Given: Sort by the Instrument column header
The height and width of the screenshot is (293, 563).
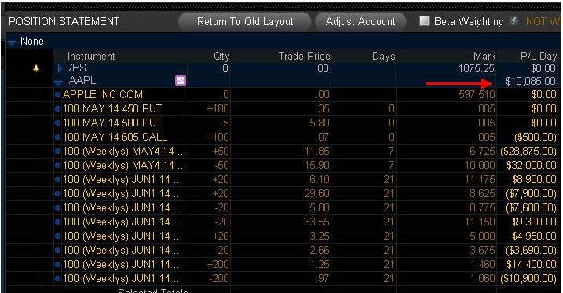Looking at the screenshot, I should (x=91, y=57).
